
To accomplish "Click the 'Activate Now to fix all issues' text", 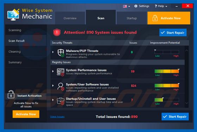I will (x=26, y=105).
